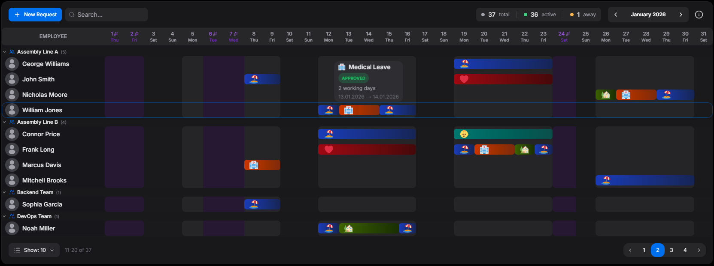Click Noah Miller's green home-office bar
The height and width of the screenshot is (266, 714).
click(x=368, y=228)
